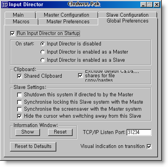
Task: Switch to the Main tab
Action: click(20, 15)
